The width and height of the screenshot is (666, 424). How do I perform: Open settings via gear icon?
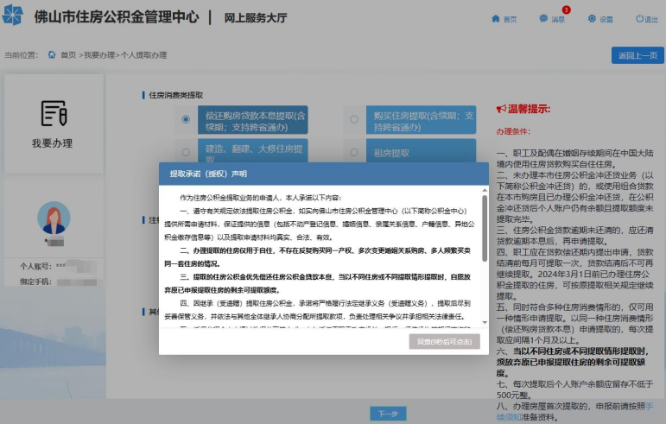pyautogui.click(x=592, y=19)
